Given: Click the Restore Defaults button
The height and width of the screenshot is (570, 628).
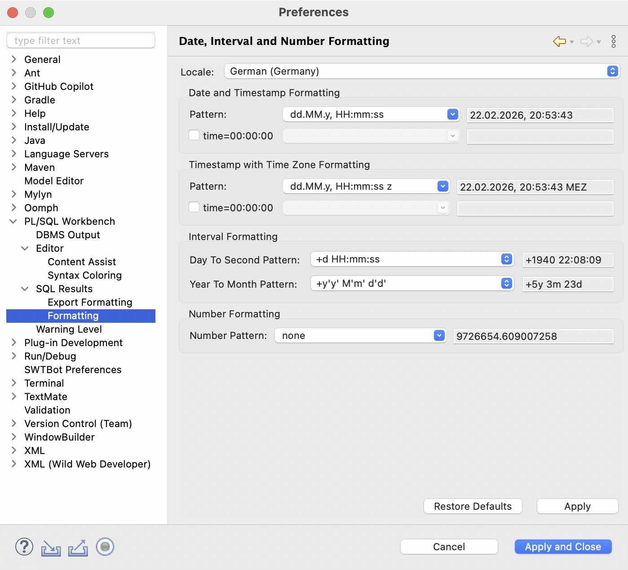Looking at the screenshot, I should click(x=472, y=506).
